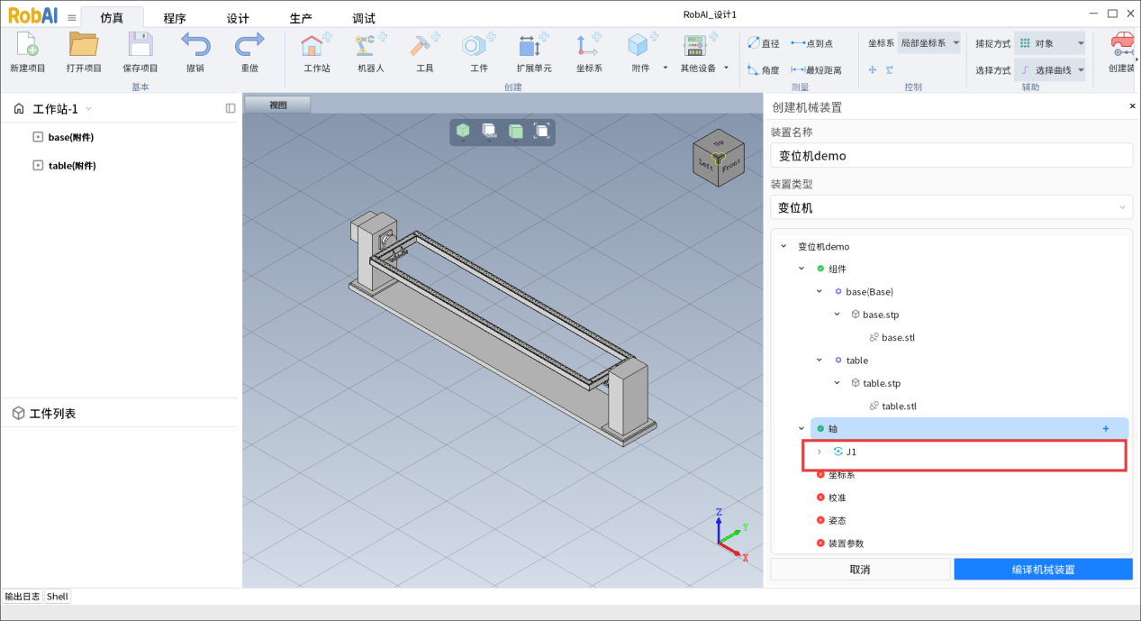
Task: Click the fit-to-view icon in viewport toolbar
Action: pyautogui.click(x=541, y=132)
